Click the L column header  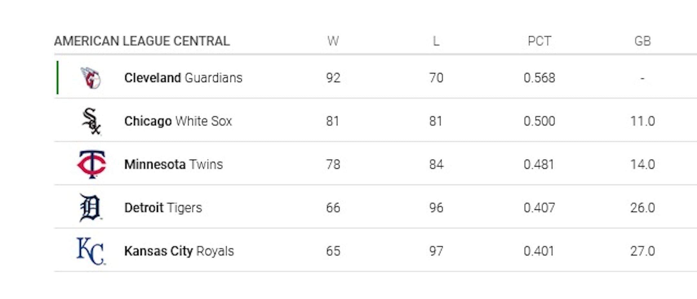pos(436,41)
